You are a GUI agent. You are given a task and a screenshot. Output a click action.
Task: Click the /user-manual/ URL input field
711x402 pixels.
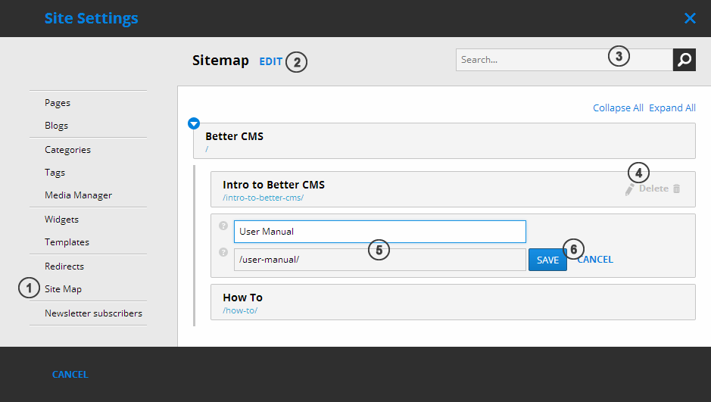380,260
